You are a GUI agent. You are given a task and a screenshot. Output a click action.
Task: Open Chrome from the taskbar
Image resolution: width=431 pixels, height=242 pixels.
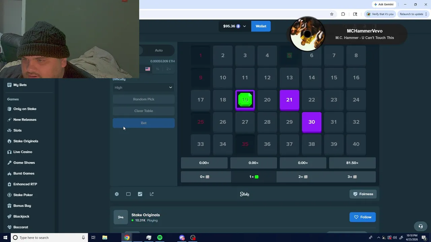pyautogui.click(x=127, y=238)
